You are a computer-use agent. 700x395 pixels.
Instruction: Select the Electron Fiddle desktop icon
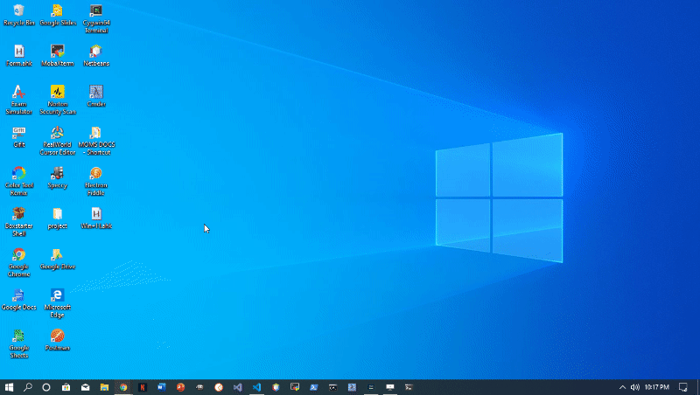click(x=96, y=181)
